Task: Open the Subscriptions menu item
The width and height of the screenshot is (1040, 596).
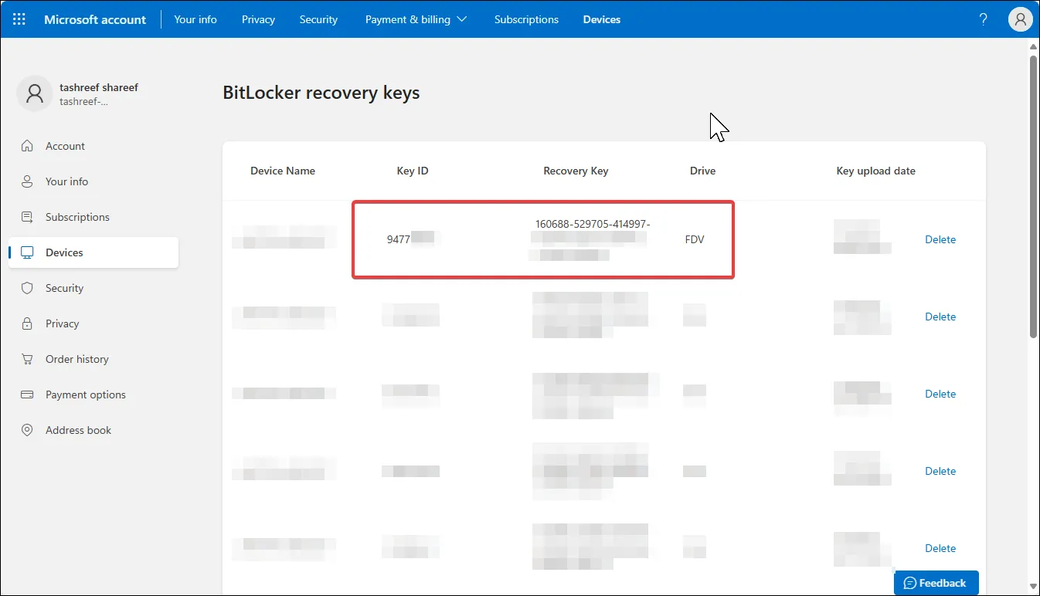Action: coord(526,19)
